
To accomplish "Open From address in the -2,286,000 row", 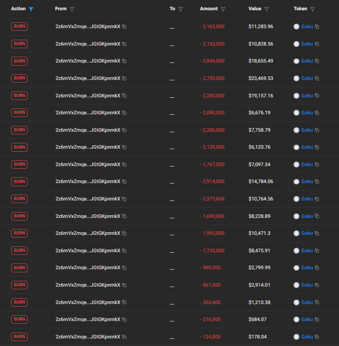I will point(88,130).
